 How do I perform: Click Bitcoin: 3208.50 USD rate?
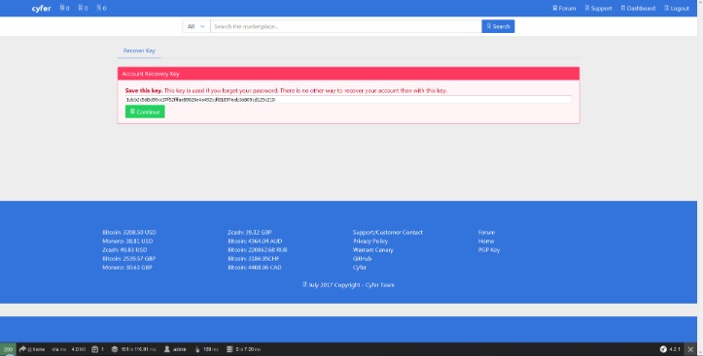[x=129, y=233]
